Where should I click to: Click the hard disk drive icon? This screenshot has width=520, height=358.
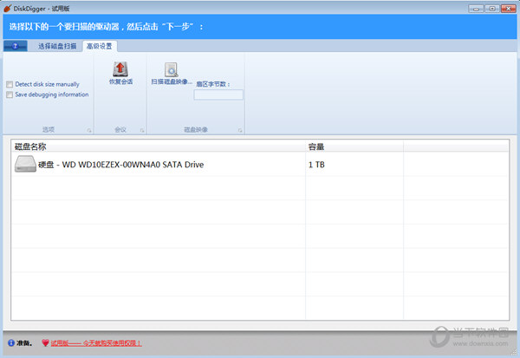pyautogui.click(x=25, y=164)
